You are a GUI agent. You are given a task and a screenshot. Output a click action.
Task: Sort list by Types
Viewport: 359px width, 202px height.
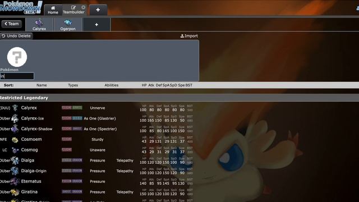click(x=73, y=85)
